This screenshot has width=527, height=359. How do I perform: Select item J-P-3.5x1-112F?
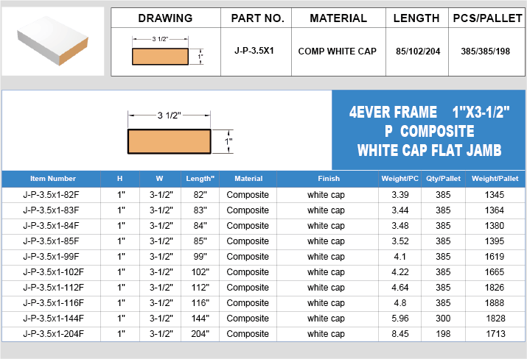point(54,287)
